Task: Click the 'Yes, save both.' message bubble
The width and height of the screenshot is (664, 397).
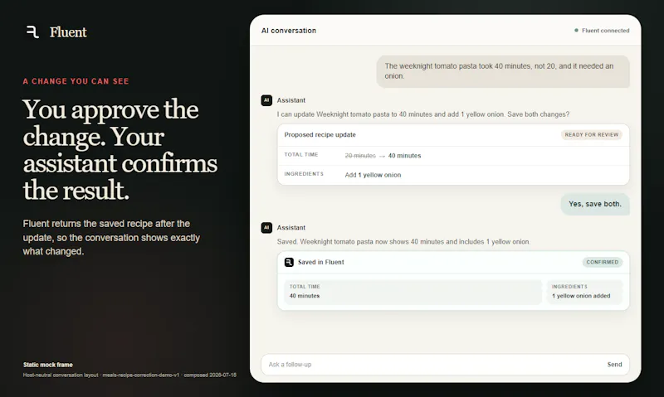Action: pos(595,204)
